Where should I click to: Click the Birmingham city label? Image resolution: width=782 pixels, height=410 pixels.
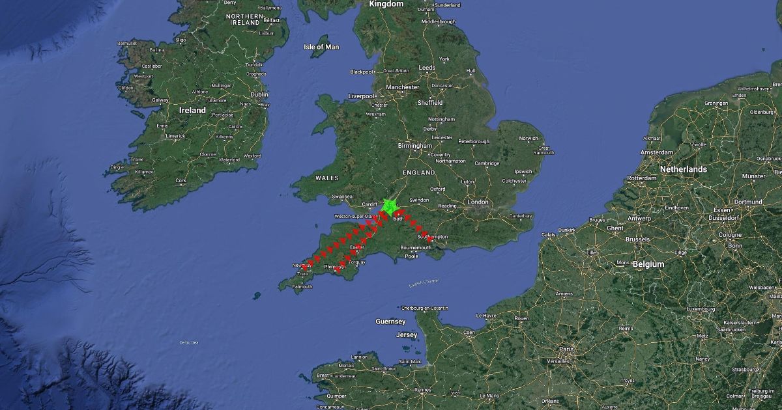pyautogui.click(x=414, y=146)
